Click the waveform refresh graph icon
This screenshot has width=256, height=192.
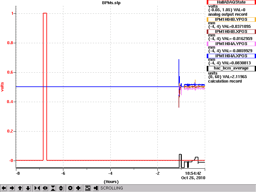pos(88,188)
